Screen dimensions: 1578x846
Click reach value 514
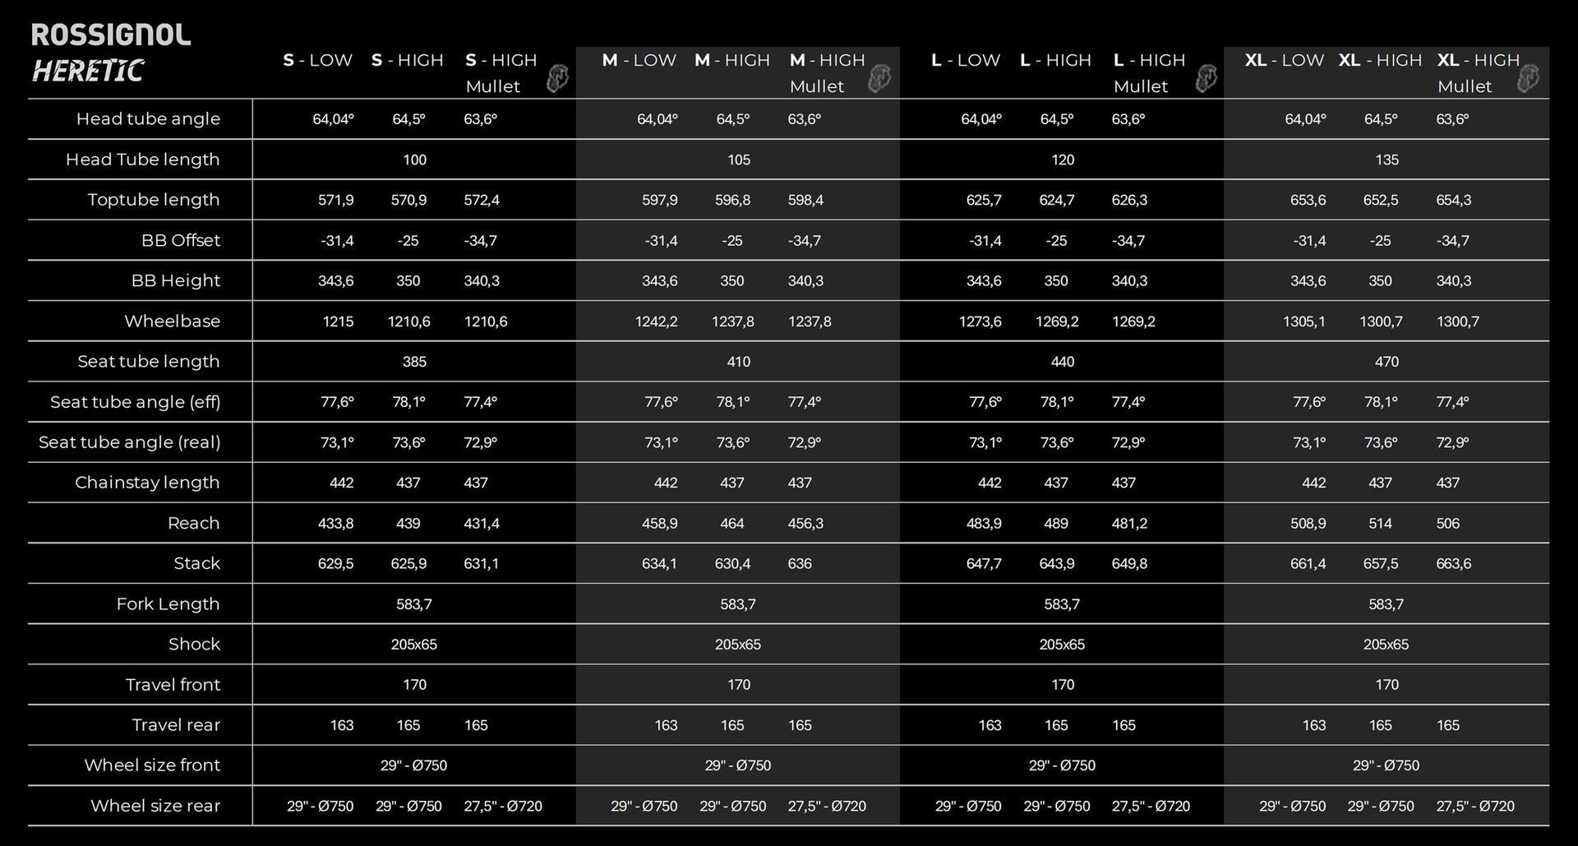1380,523
